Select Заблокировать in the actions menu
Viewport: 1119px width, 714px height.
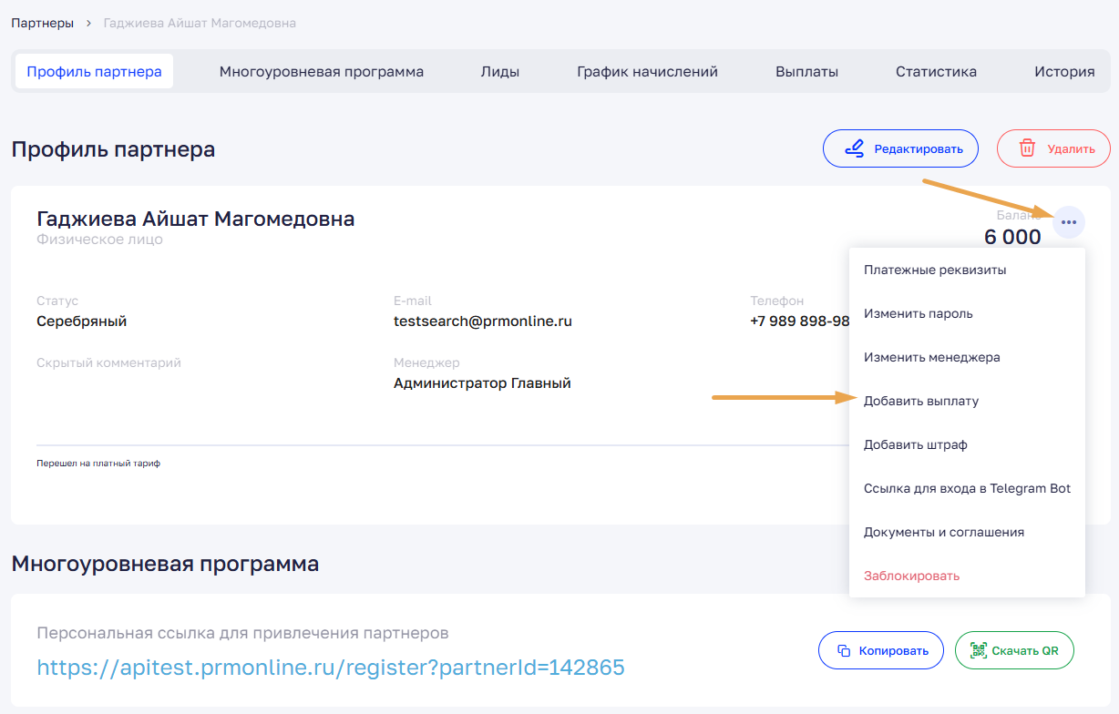pyautogui.click(x=911, y=576)
